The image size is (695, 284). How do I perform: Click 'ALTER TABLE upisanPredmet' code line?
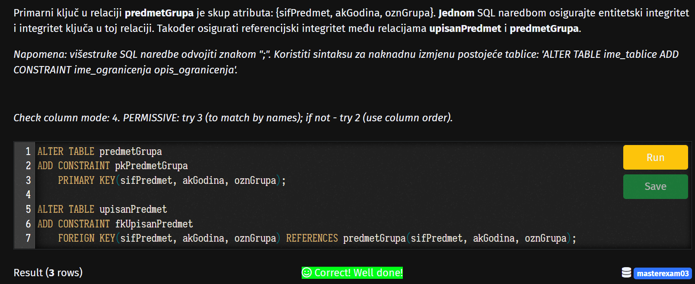[102, 209]
